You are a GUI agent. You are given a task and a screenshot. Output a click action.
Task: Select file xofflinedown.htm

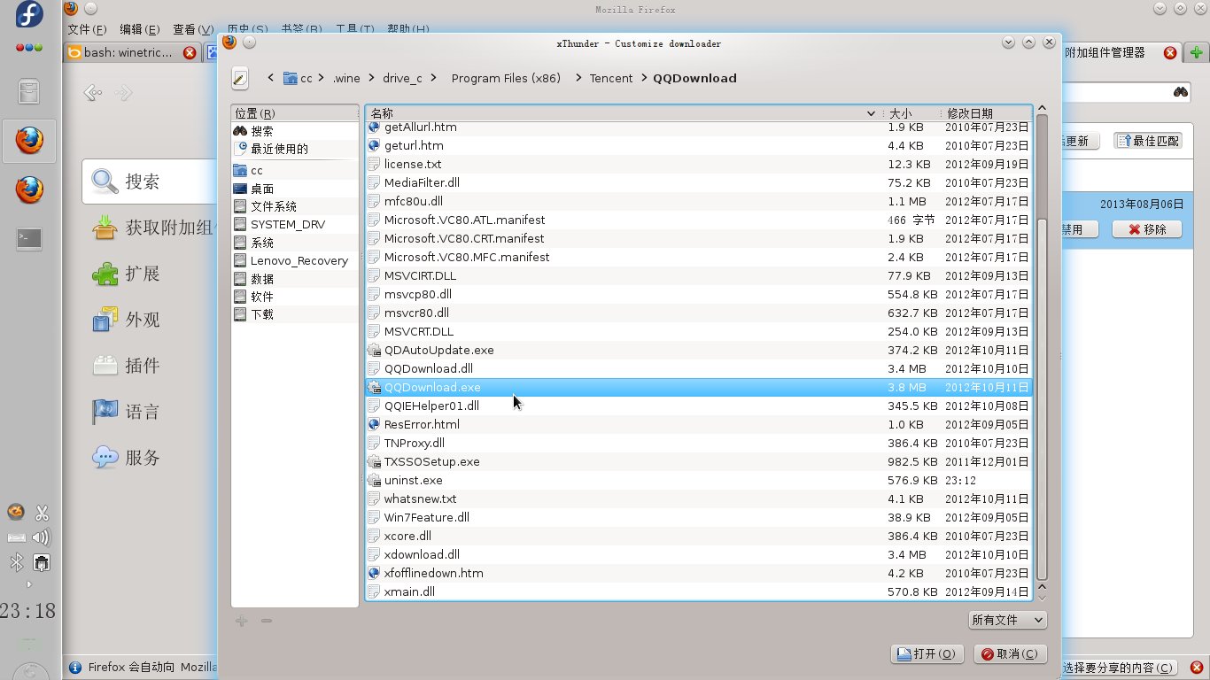coord(699,573)
